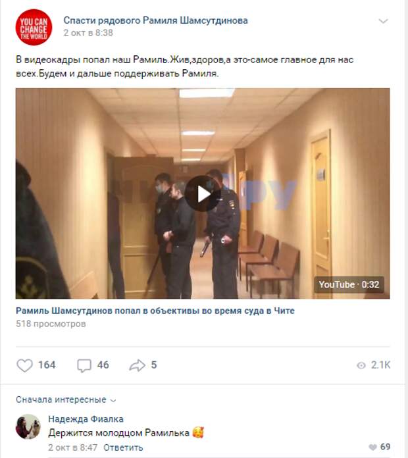This screenshot has width=408, height=458.
Task: Expand post options chevron menu
Action: [x=383, y=21]
